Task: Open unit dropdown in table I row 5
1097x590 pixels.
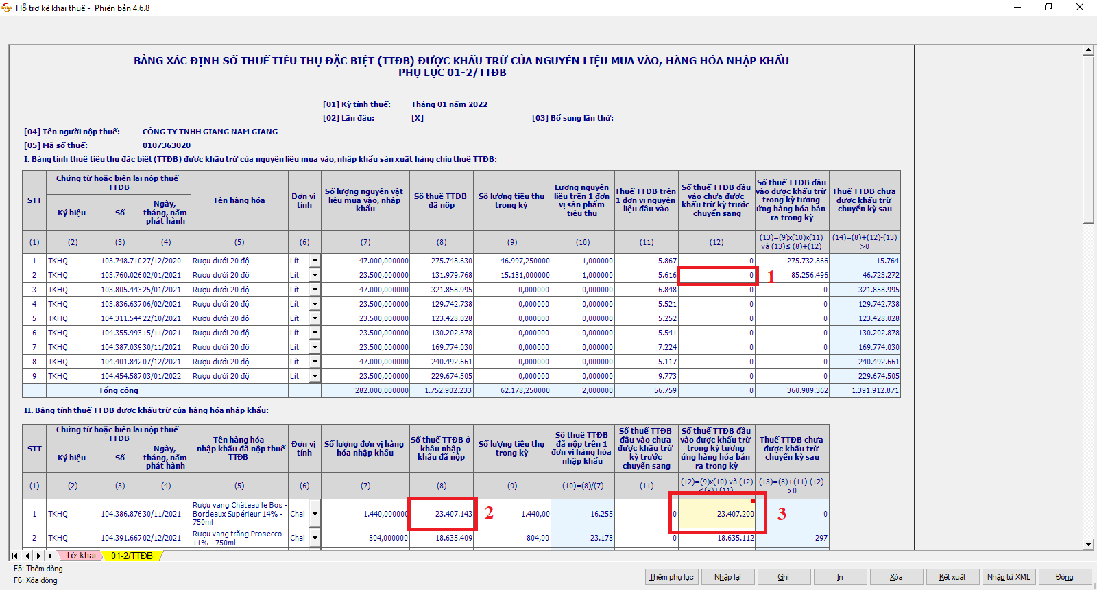Action: coord(315,318)
